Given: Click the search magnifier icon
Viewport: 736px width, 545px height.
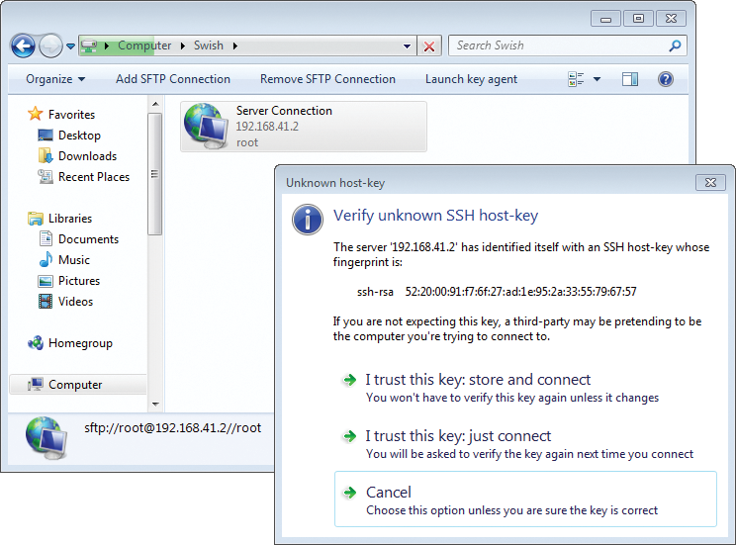Looking at the screenshot, I should pos(676,45).
